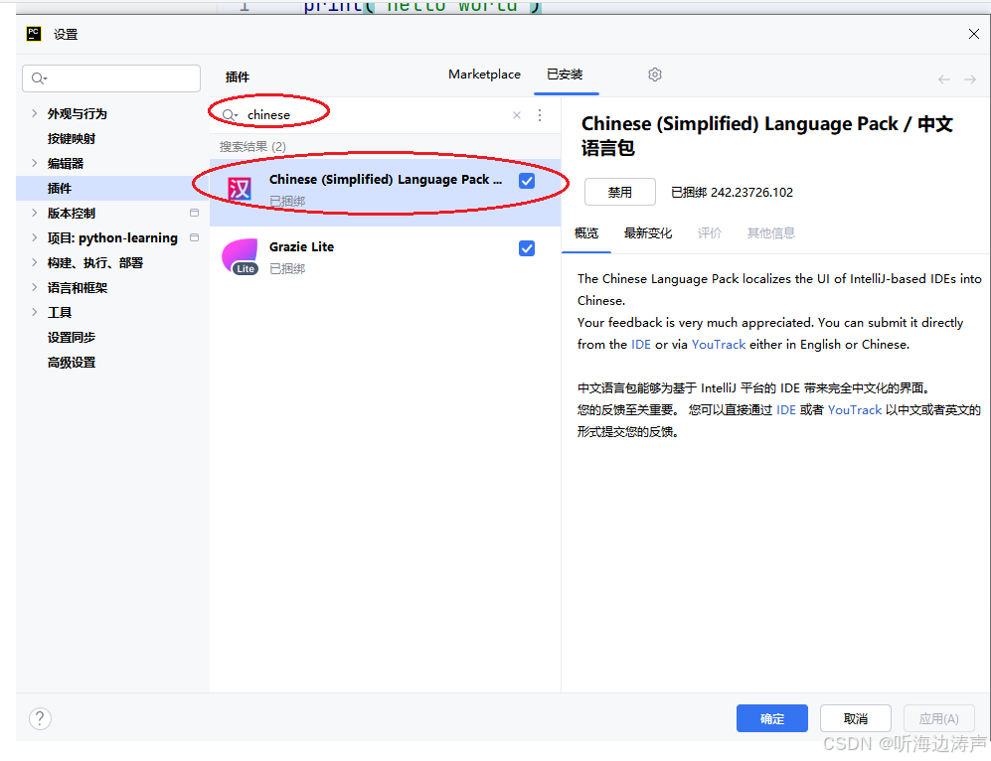Expand the 语言和框架 section
Screen dimensions: 991x761
(x=34, y=287)
